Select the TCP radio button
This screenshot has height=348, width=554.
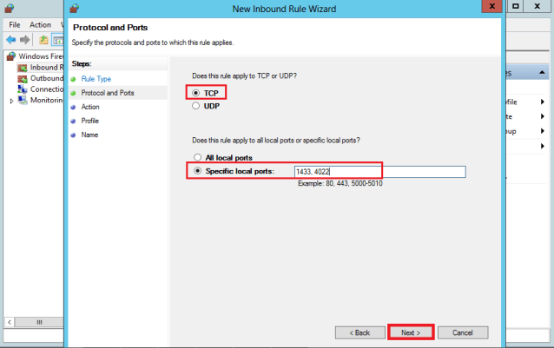pos(196,92)
